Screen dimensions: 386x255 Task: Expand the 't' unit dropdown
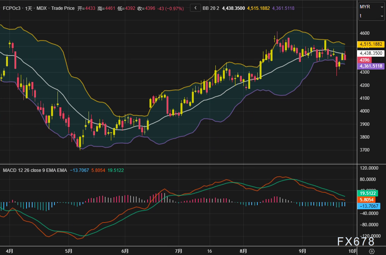pos(371,16)
